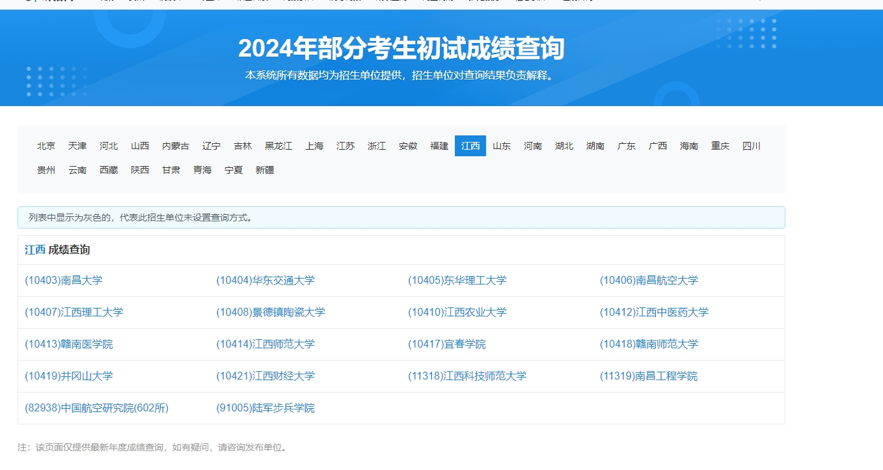Select the 内蒙古 province tab
883x470 pixels.
176,146
